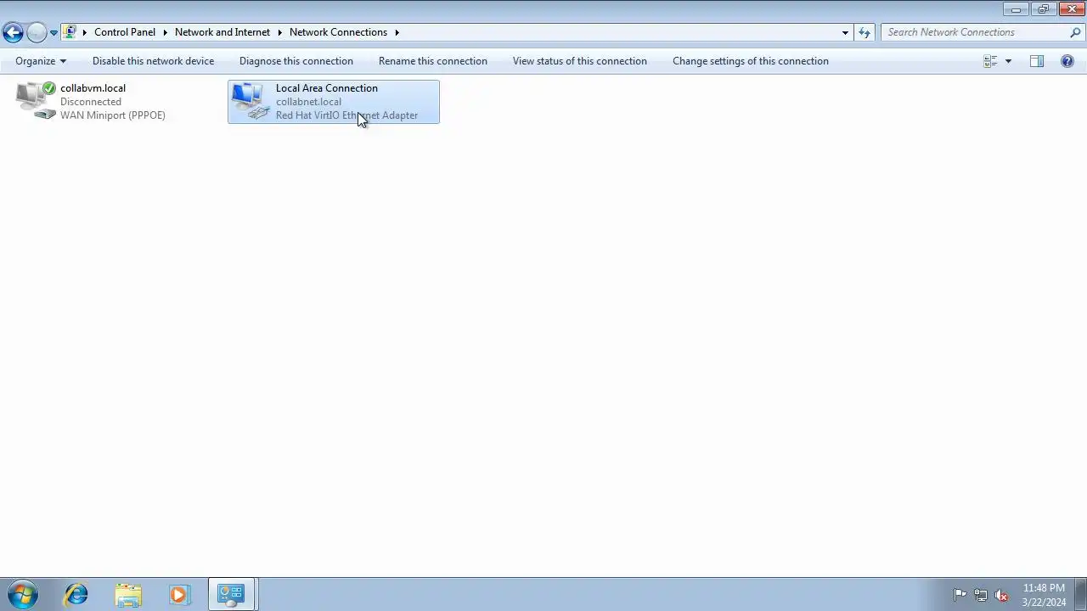The width and height of the screenshot is (1087, 611).
Task: Click the search magnifier icon
Action: coord(1075,32)
